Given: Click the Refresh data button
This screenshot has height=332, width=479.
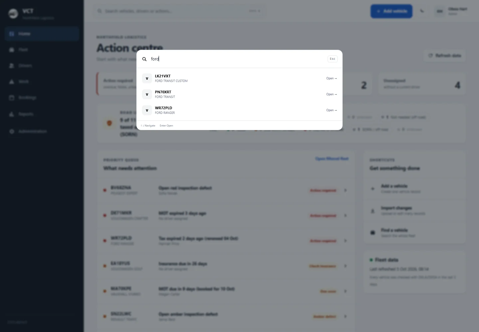Looking at the screenshot, I should pyautogui.click(x=445, y=55).
